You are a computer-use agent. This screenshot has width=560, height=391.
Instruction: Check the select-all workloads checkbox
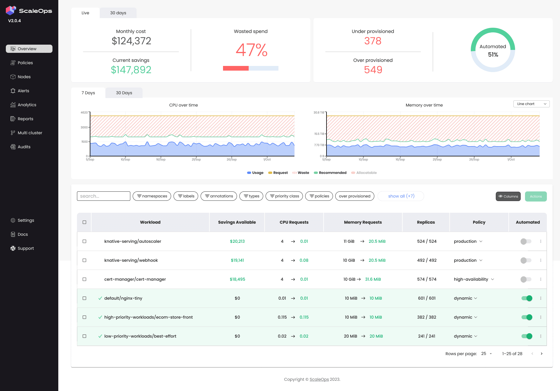tap(84, 222)
